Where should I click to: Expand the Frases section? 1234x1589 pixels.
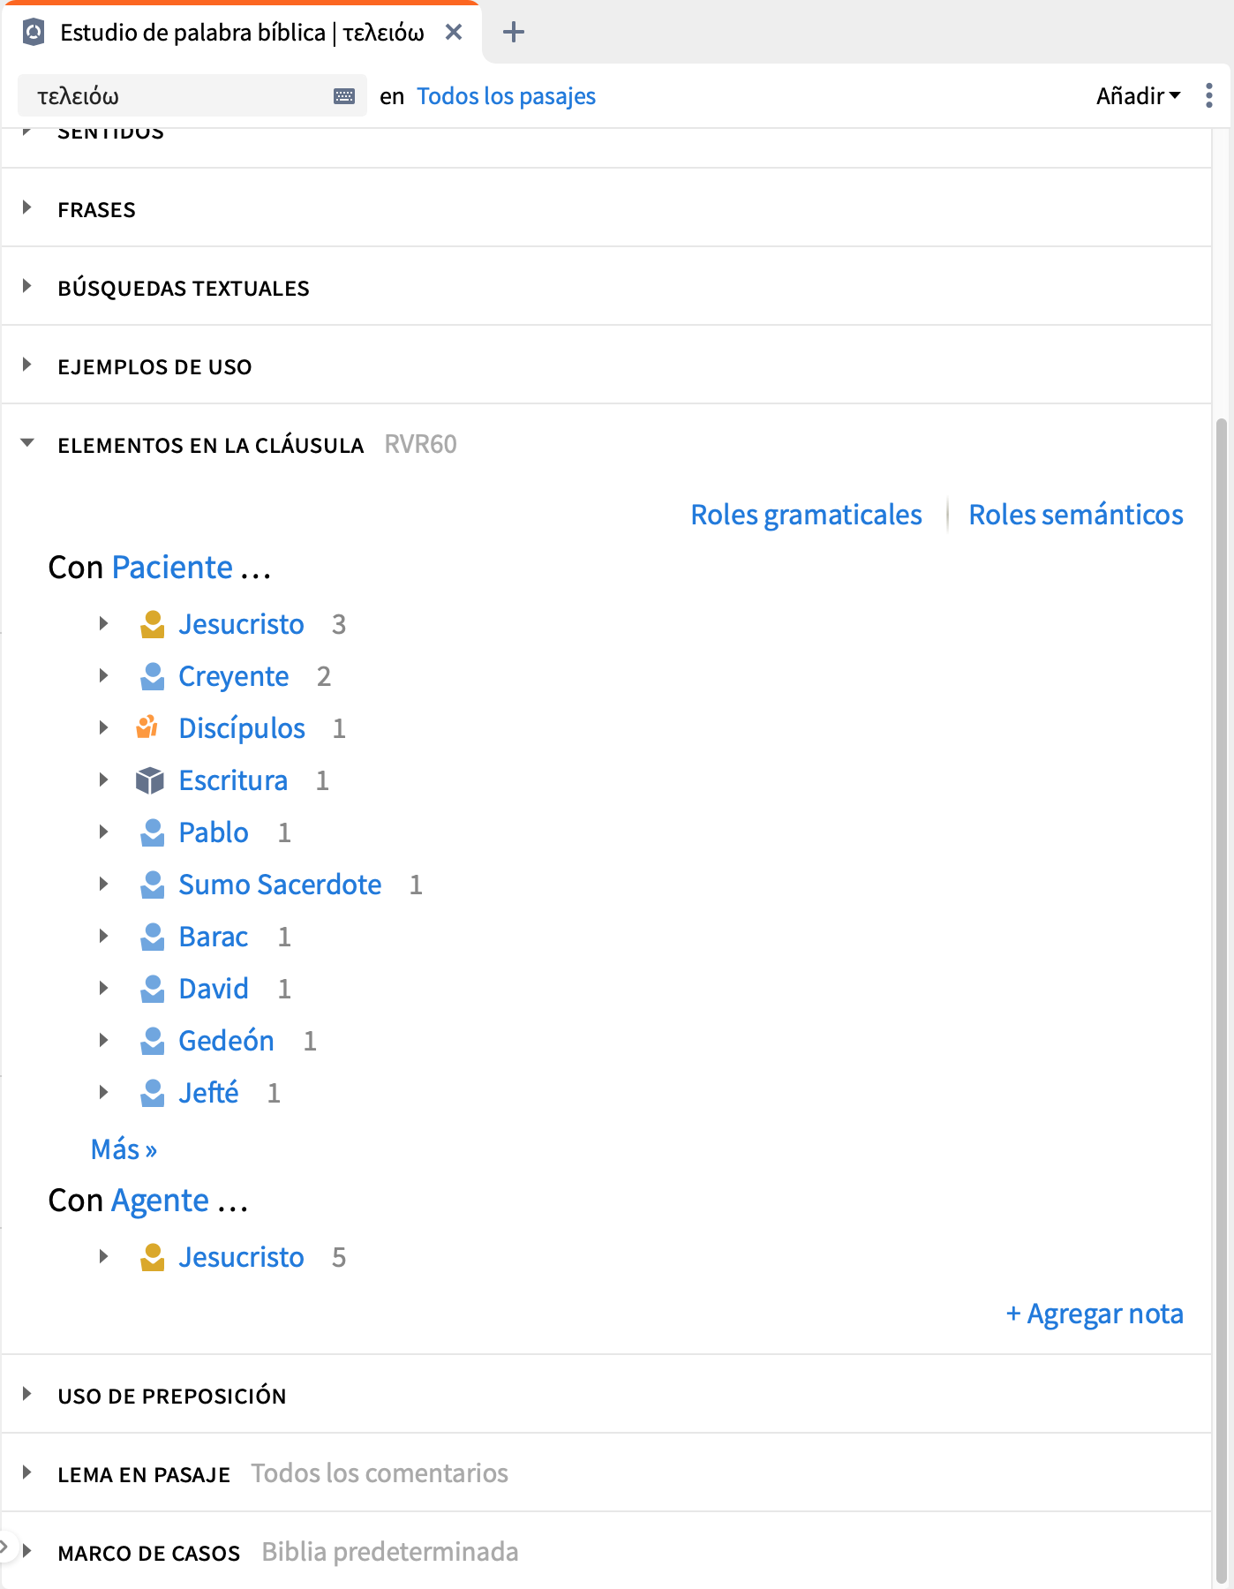(x=27, y=208)
